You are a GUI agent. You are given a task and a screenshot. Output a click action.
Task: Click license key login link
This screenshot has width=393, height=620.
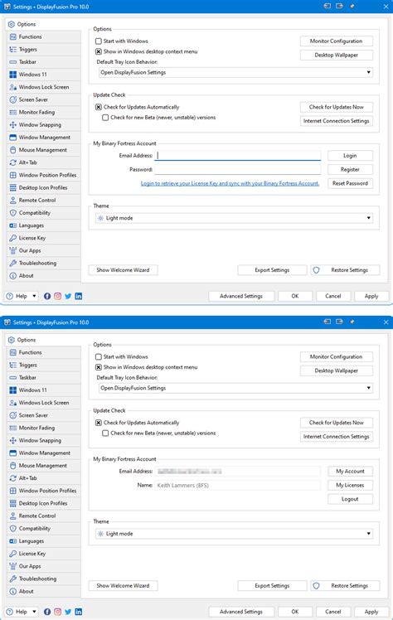coord(230,183)
